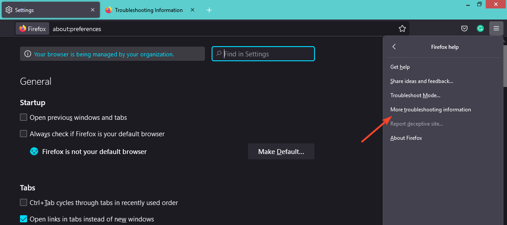The image size is (507, 225).
Task: Switch to Troubleshooting Information tab
Action: [x=149, y=10]
